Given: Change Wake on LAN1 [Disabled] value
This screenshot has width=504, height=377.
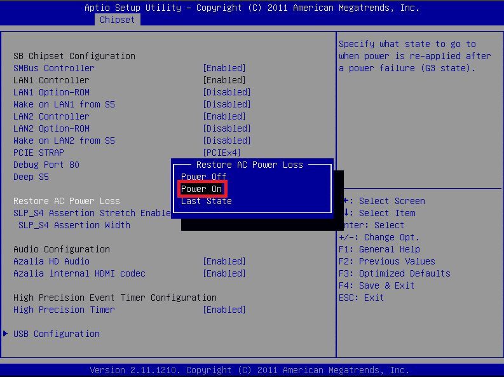Looking at the screenshot, I should click(227, 104).
